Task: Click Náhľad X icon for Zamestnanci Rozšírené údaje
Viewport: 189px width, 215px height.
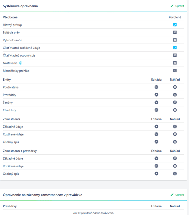Action: point(175,134)
